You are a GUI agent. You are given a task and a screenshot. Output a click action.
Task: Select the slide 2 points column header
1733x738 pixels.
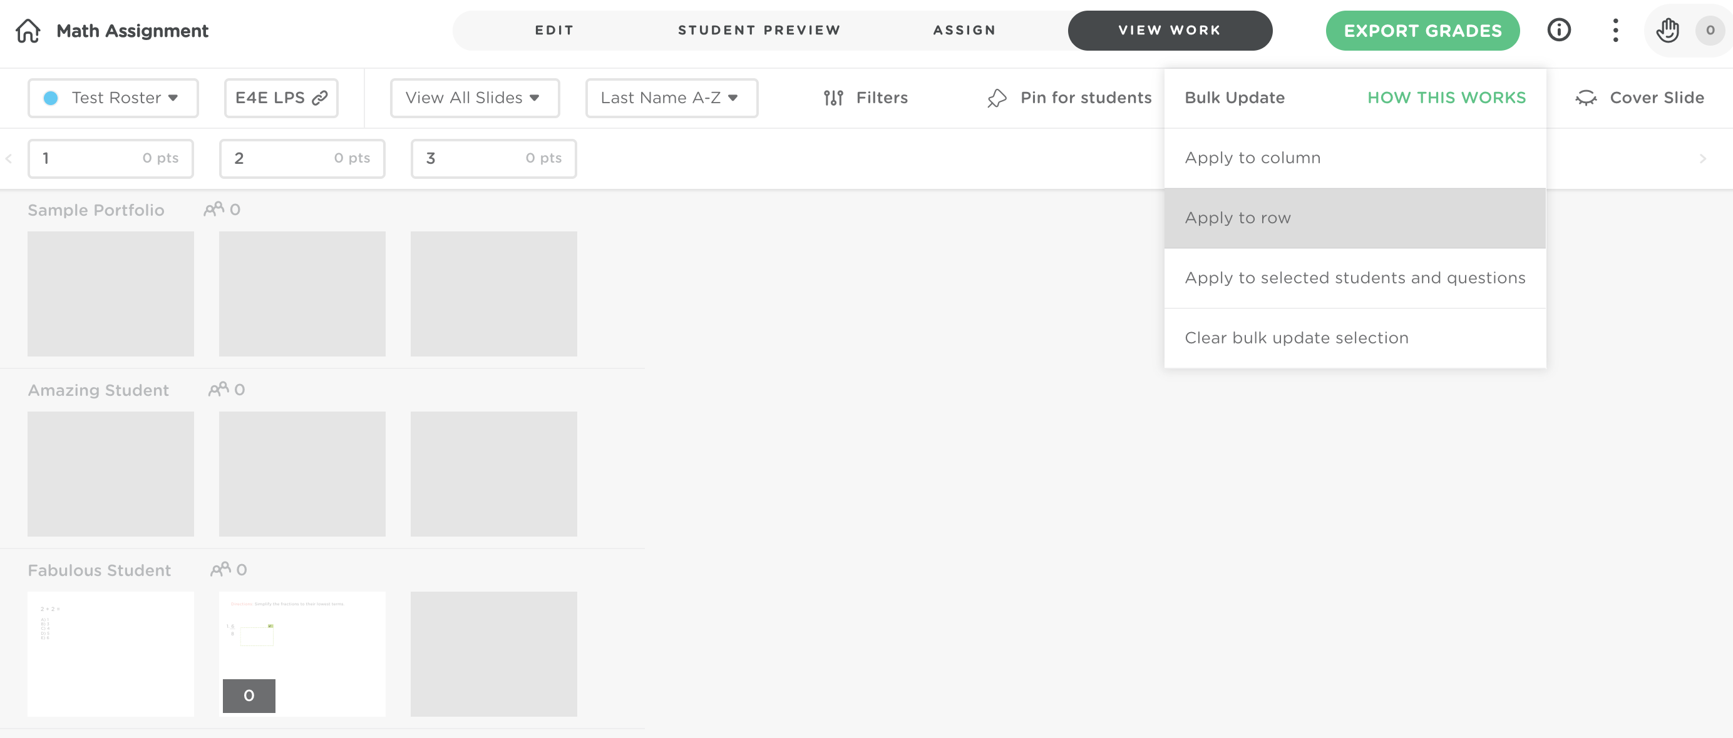pyautogui.click(x=301, y=159)
